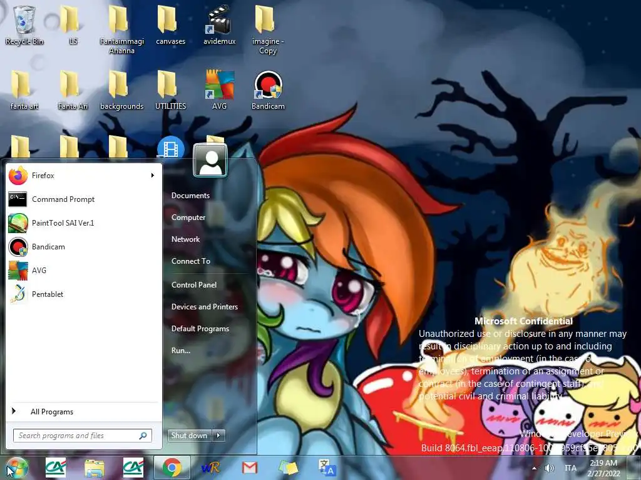Launch avidemux from the desktop shortcut
The height and width of the screenshot is (480, 641).
(x=220, y=25)
